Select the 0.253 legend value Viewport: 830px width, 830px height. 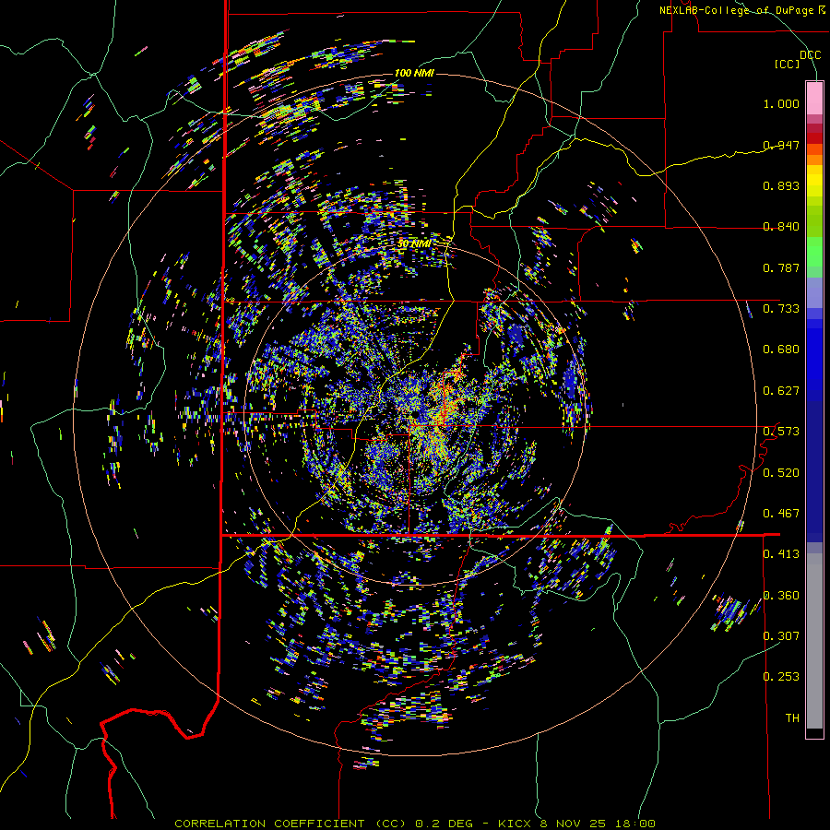pyautogui.click(x=781, y=677)
